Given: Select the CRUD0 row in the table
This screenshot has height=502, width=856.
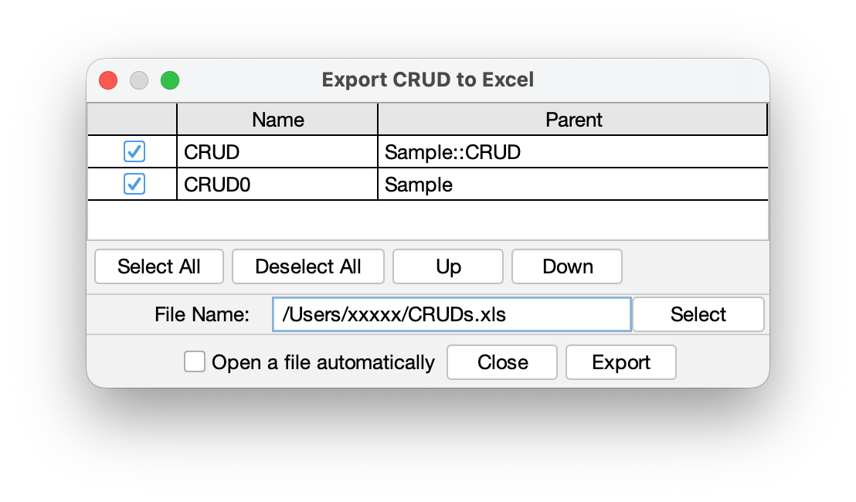Looking at the screenshot, I should point(278,184).
